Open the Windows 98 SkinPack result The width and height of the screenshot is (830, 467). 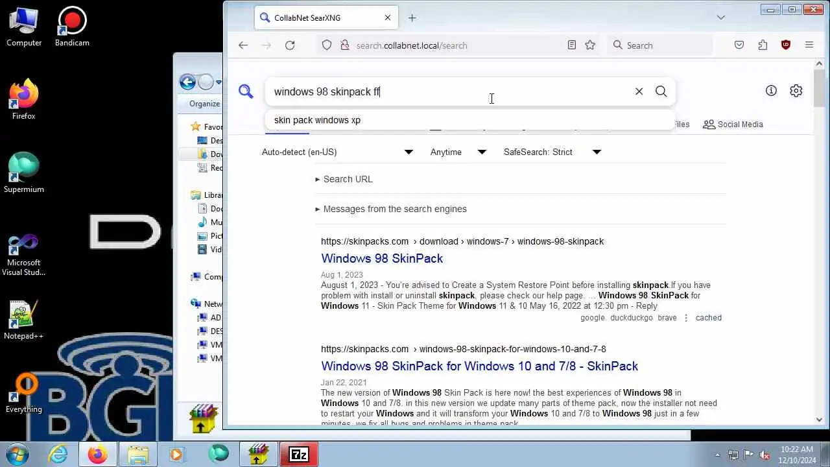click(x=382, y=258)
